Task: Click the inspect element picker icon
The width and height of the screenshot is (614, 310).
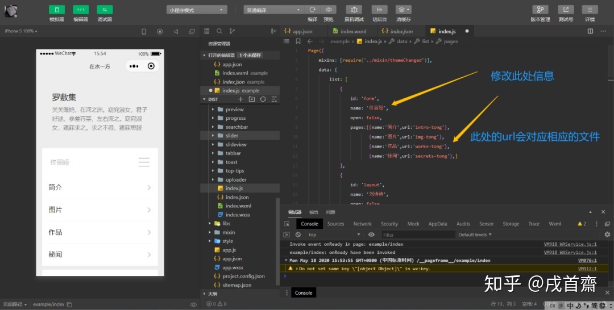Action: click(287, 224)
